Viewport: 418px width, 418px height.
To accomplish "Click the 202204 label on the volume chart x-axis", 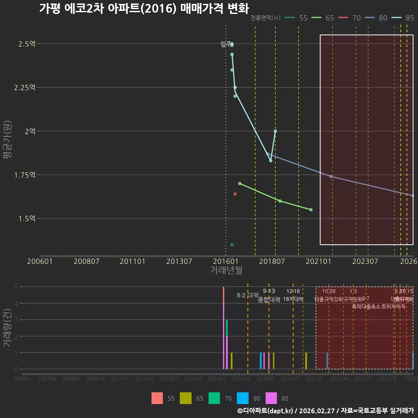I will [339, 378].
